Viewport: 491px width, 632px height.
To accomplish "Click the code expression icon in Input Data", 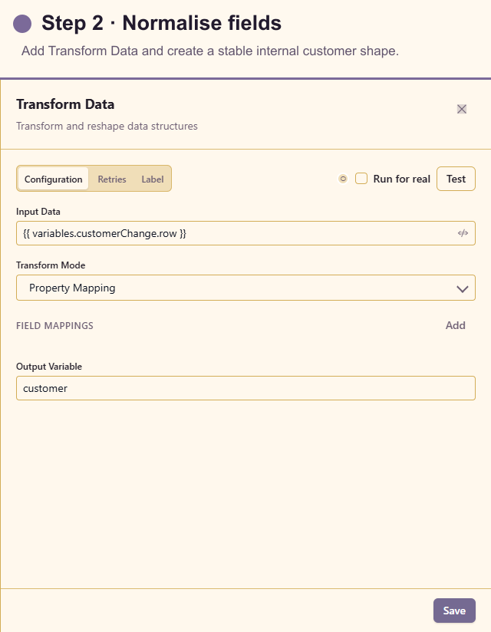I will (x=463, y=233).
